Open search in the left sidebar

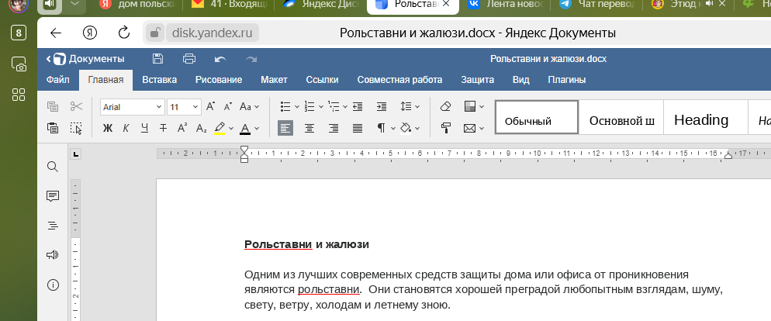[53, 167]
